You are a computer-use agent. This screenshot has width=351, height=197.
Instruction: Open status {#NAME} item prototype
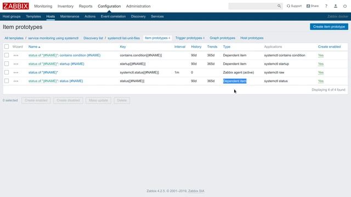coord(71,81)
